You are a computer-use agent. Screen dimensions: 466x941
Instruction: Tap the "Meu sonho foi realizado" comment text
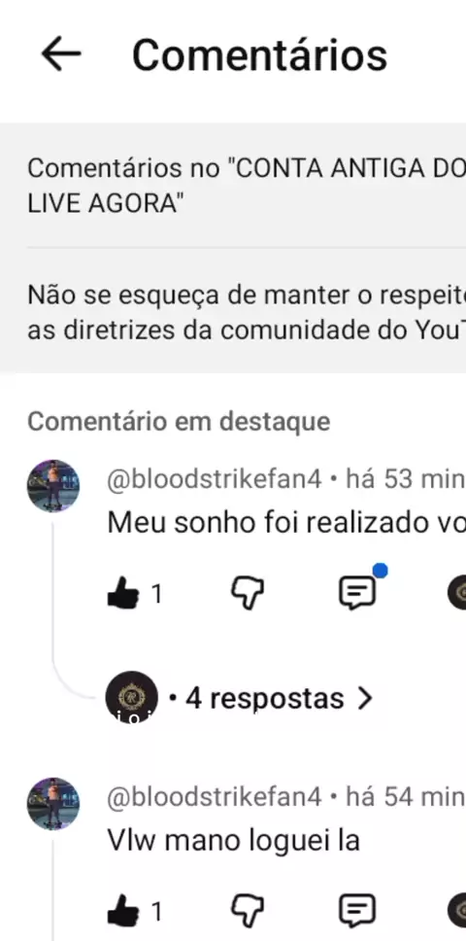[286, 523]
